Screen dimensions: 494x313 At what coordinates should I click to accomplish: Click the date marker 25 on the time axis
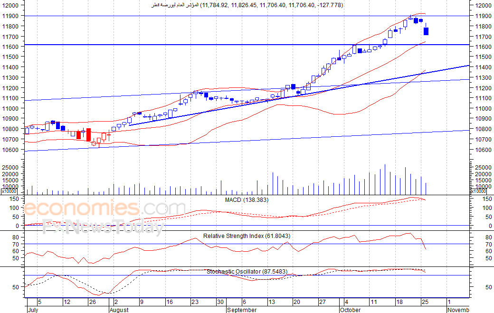point(425,302)
